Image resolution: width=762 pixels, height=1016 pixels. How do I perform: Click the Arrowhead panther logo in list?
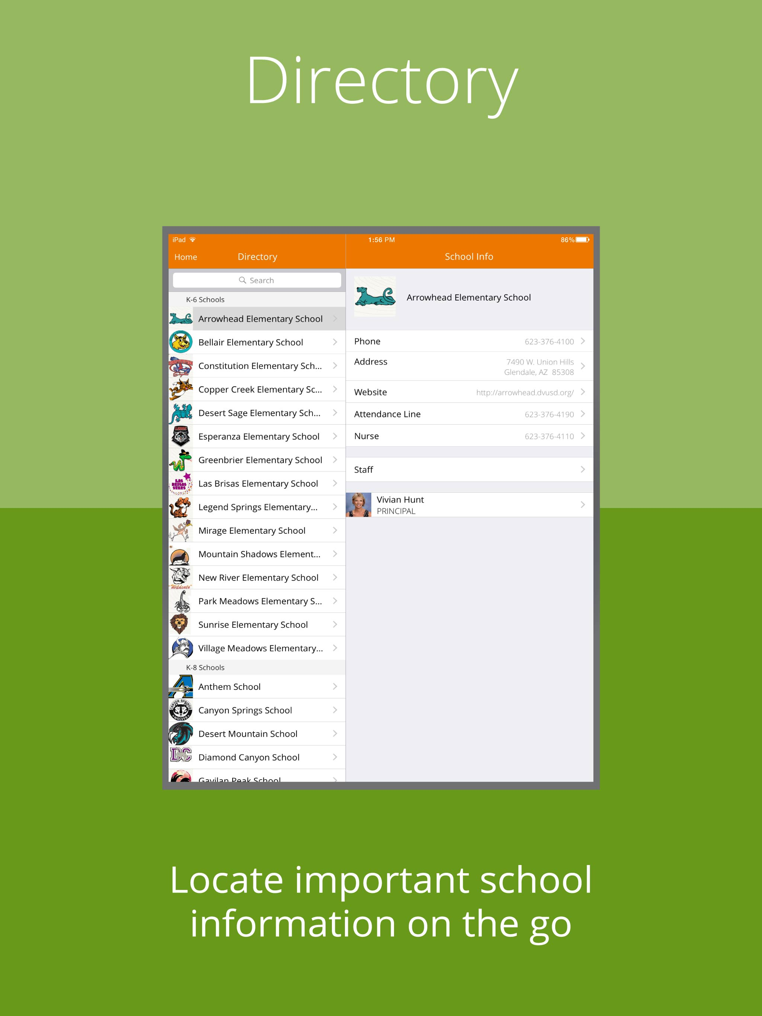point(180,318)
